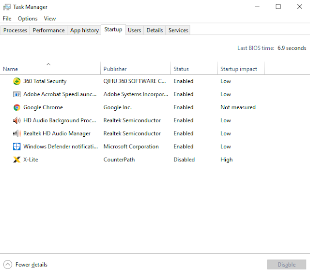Click the Task Manager title bar icon
Image resolution: width=310 pixels, height=275 pixels.
[x=7, y=7]
